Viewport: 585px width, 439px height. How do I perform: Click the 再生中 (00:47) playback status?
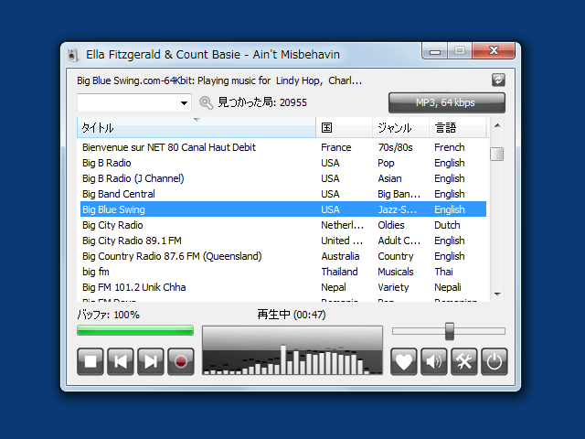(x=292, y=315)
